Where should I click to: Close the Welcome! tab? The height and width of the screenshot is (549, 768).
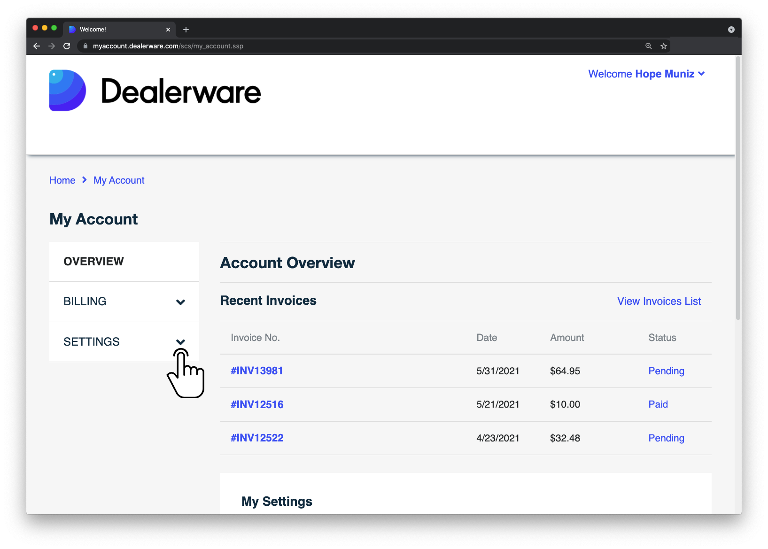(x=168, y=30)
